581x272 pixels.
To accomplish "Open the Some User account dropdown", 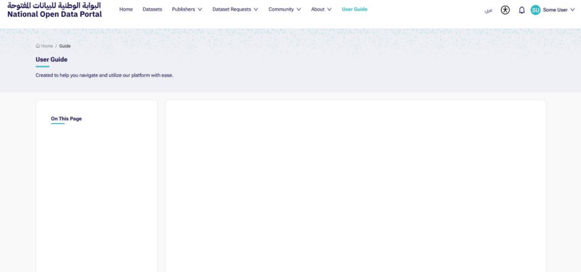I will [x=556, y=9].
